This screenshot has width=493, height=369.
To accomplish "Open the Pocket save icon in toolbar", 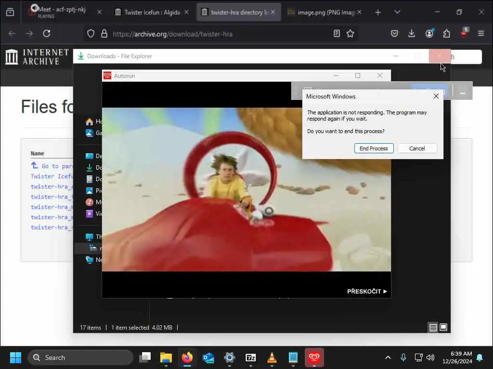I will click(394, 33).
